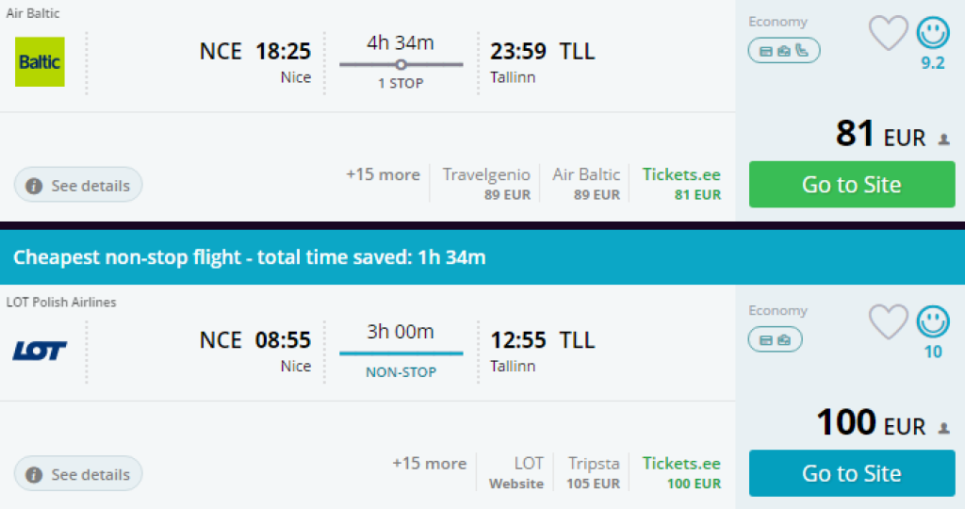The image size is (965, 509).
Task: Select the LOT Website offer
Action: [x=516, y=473]
